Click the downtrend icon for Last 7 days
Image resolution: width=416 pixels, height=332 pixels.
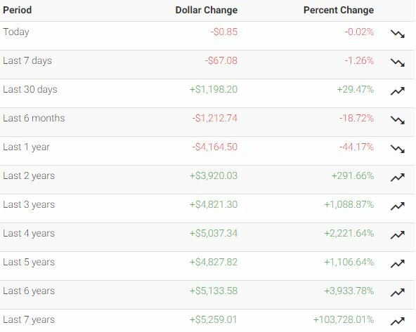pyautogui.click(x=398, y=62)
